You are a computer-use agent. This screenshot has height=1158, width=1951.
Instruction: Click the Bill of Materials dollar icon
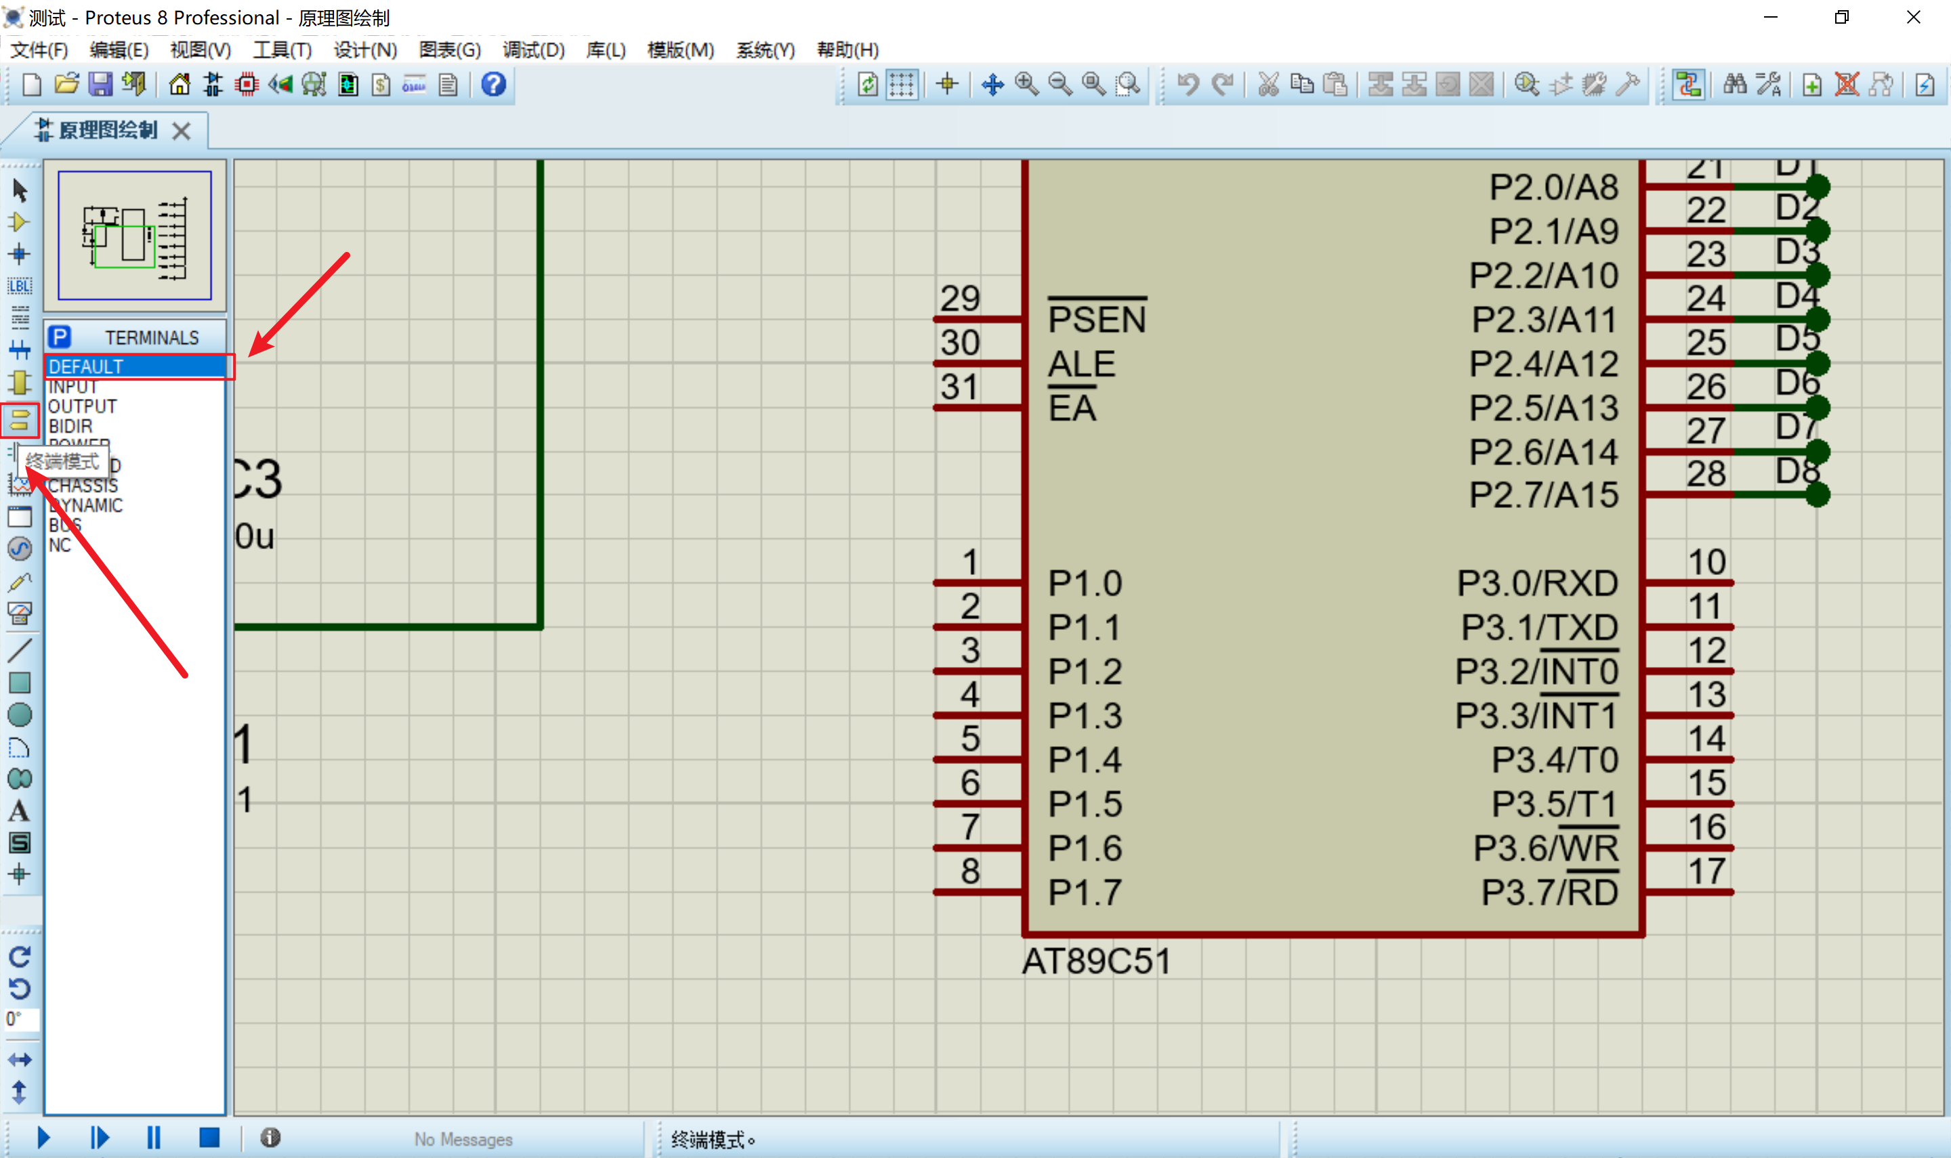381,84
